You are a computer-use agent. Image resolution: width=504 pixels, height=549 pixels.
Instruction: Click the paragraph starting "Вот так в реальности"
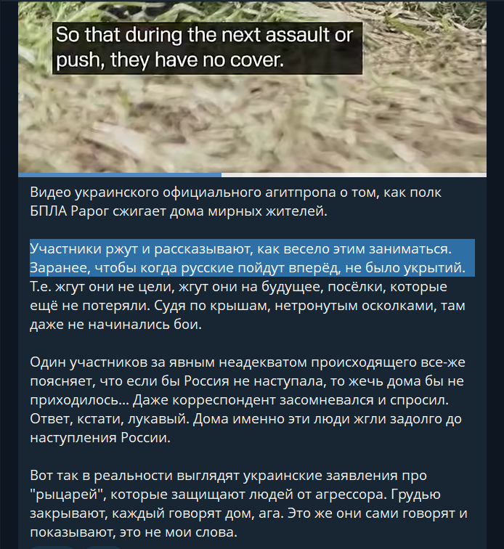point(248,503)
